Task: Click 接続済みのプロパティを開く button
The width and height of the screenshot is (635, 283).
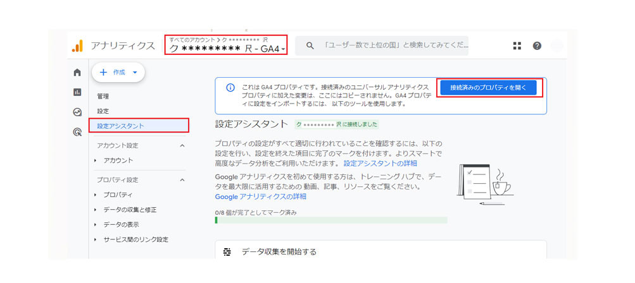Action: pyautogui.click(x=488, y=88)
